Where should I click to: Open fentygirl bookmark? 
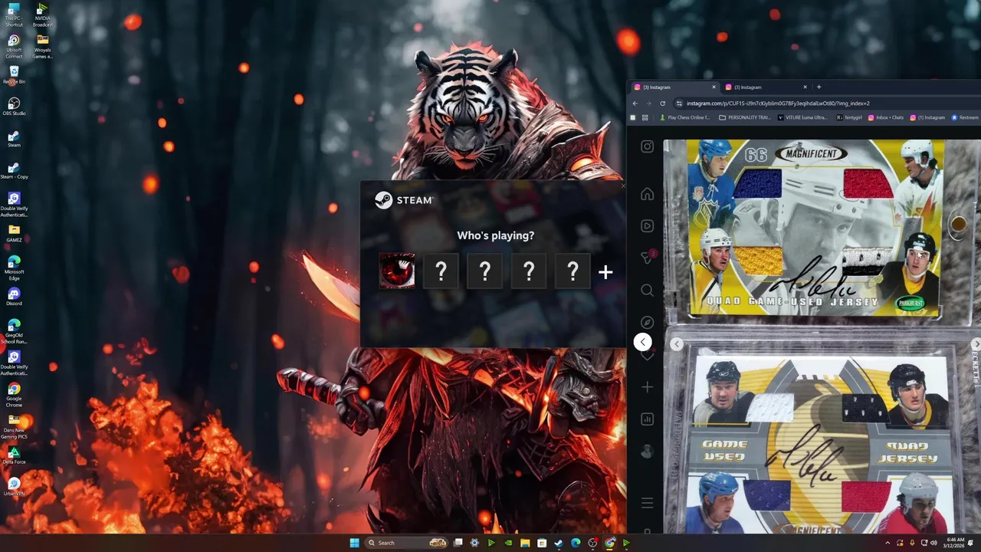[849, 117]
